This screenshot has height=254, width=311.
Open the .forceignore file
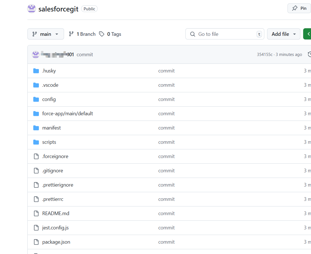coord(55,157)
